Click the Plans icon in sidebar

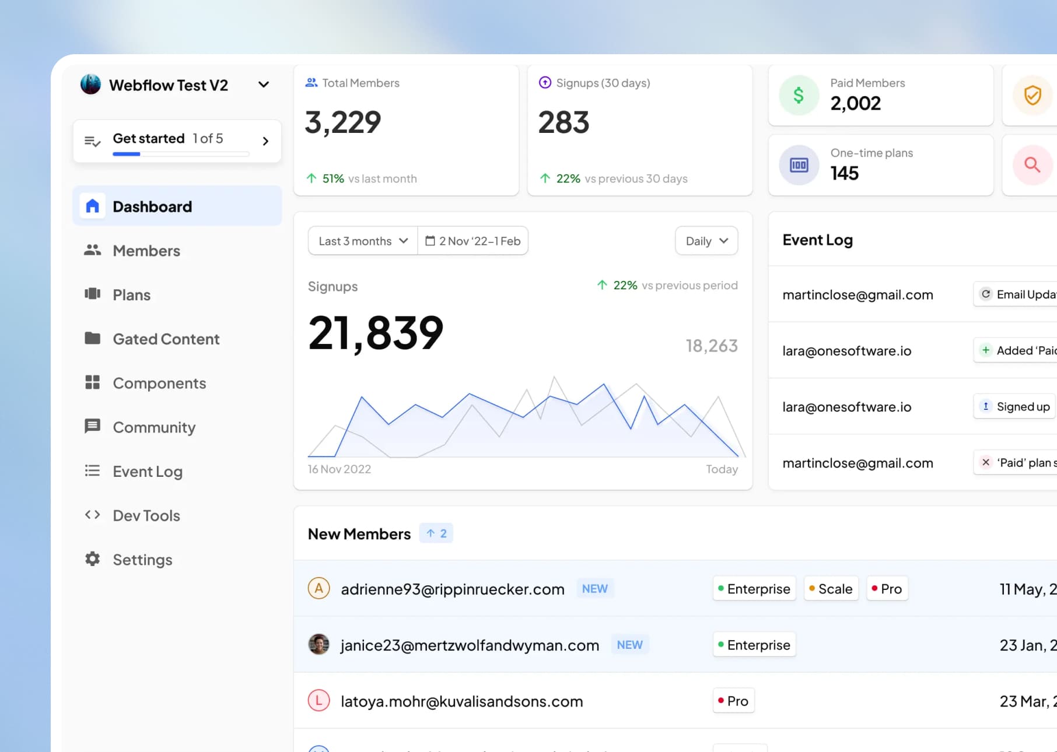[x=93, y=294]
